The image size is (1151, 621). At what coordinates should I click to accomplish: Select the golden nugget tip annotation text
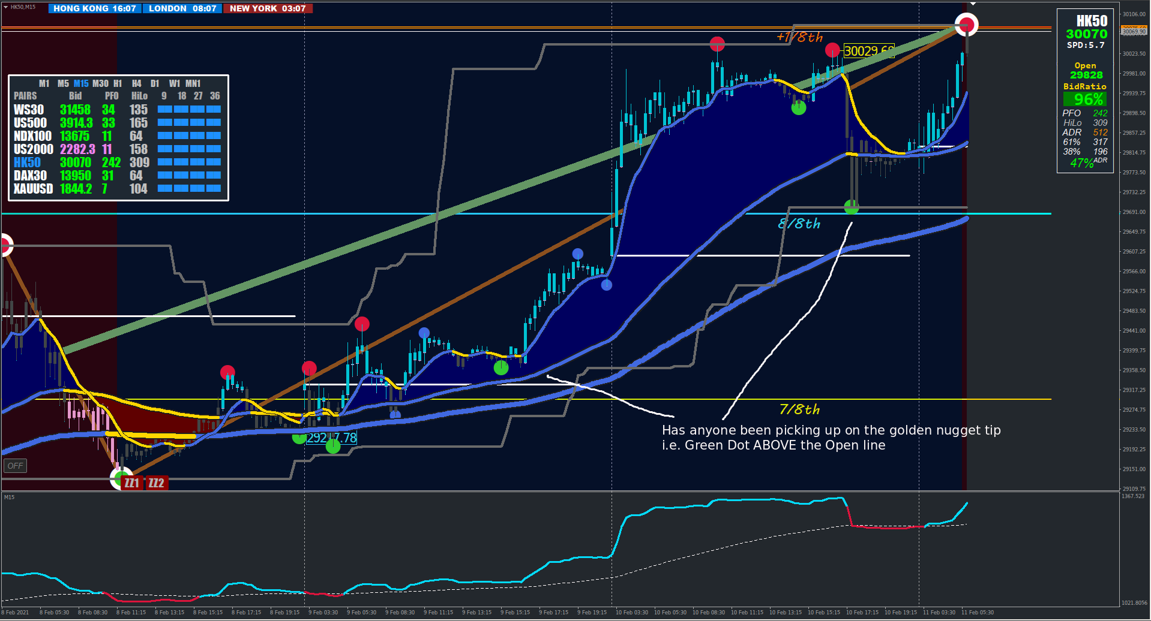click(x=831, y=438)
